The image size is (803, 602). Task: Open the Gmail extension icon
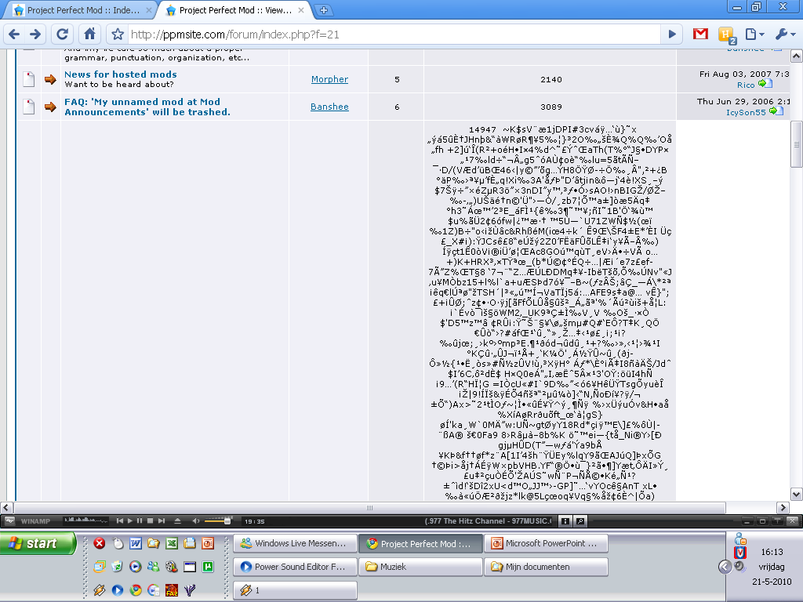700,34
